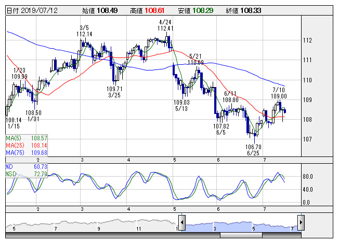Click the 1/23 109.99 label

pyautogui.click(x=19, y=73)
